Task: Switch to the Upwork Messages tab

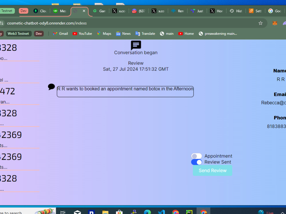Action: tap(60, 11)
